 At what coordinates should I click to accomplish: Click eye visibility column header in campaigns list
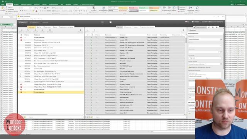point(21,35)
